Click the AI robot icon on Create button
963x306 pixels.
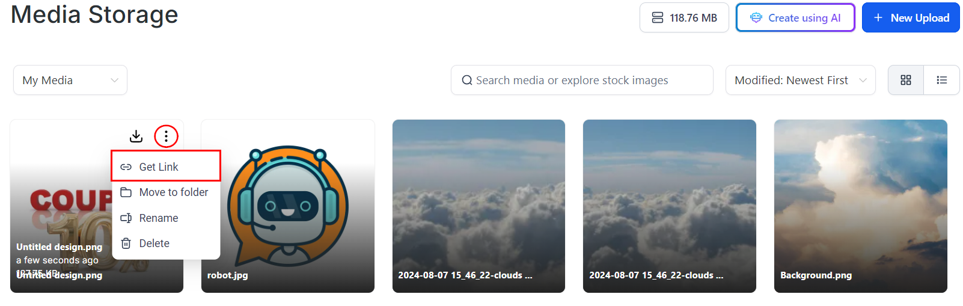click(x=756, y=18)
